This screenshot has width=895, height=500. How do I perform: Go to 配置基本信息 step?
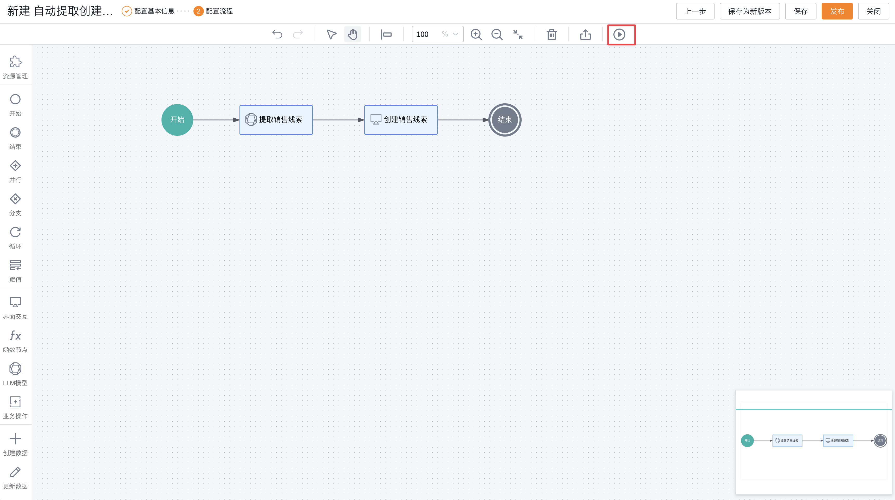154,11
